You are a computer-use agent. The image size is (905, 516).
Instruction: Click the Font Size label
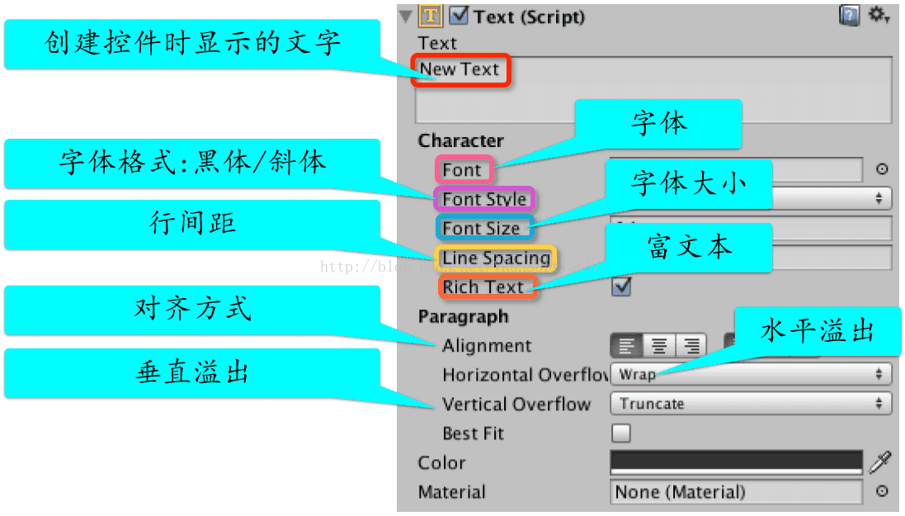pos(481,228)
